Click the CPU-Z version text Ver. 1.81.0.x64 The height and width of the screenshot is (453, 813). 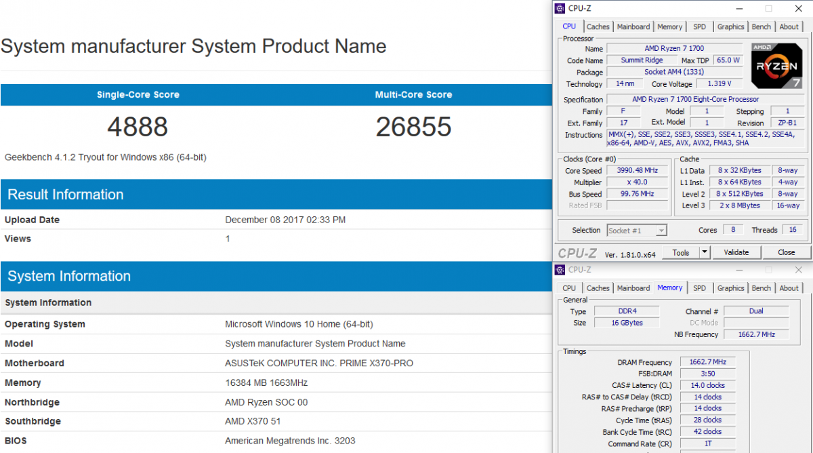click(630, 254)
